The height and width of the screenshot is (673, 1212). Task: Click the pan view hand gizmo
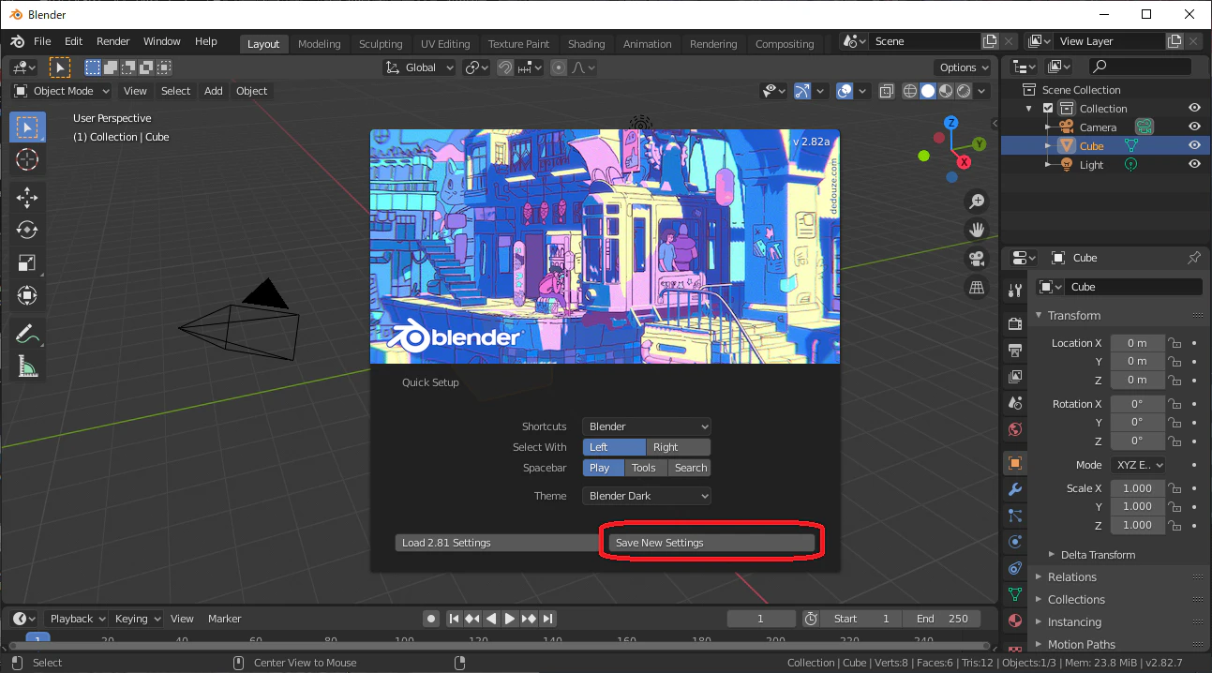click(977, 230)
